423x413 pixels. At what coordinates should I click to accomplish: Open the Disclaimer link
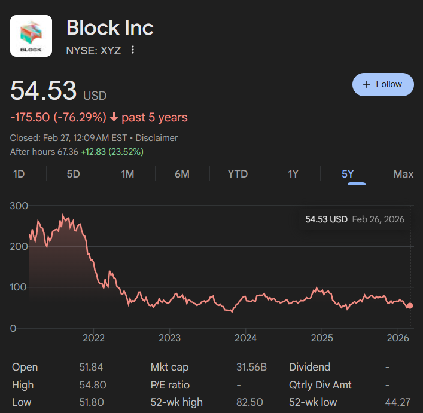[157, 138]
